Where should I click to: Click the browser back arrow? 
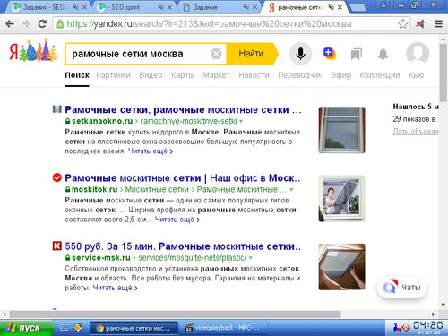[x=10, y=24]
